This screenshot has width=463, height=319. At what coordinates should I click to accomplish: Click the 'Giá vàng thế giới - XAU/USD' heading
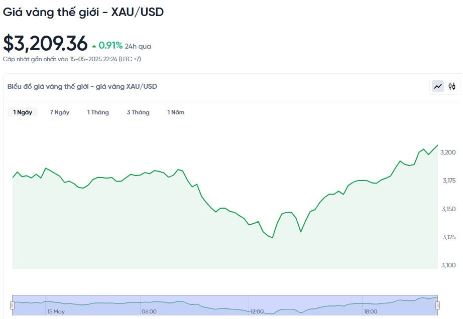coord(83,12)
